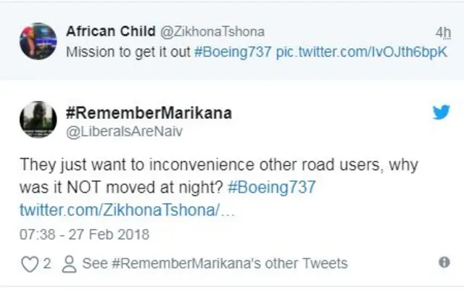Open #Boeing737 hashtag in the main tweet
The width and height of the screenshot is (464, 290).
[271, 186]
